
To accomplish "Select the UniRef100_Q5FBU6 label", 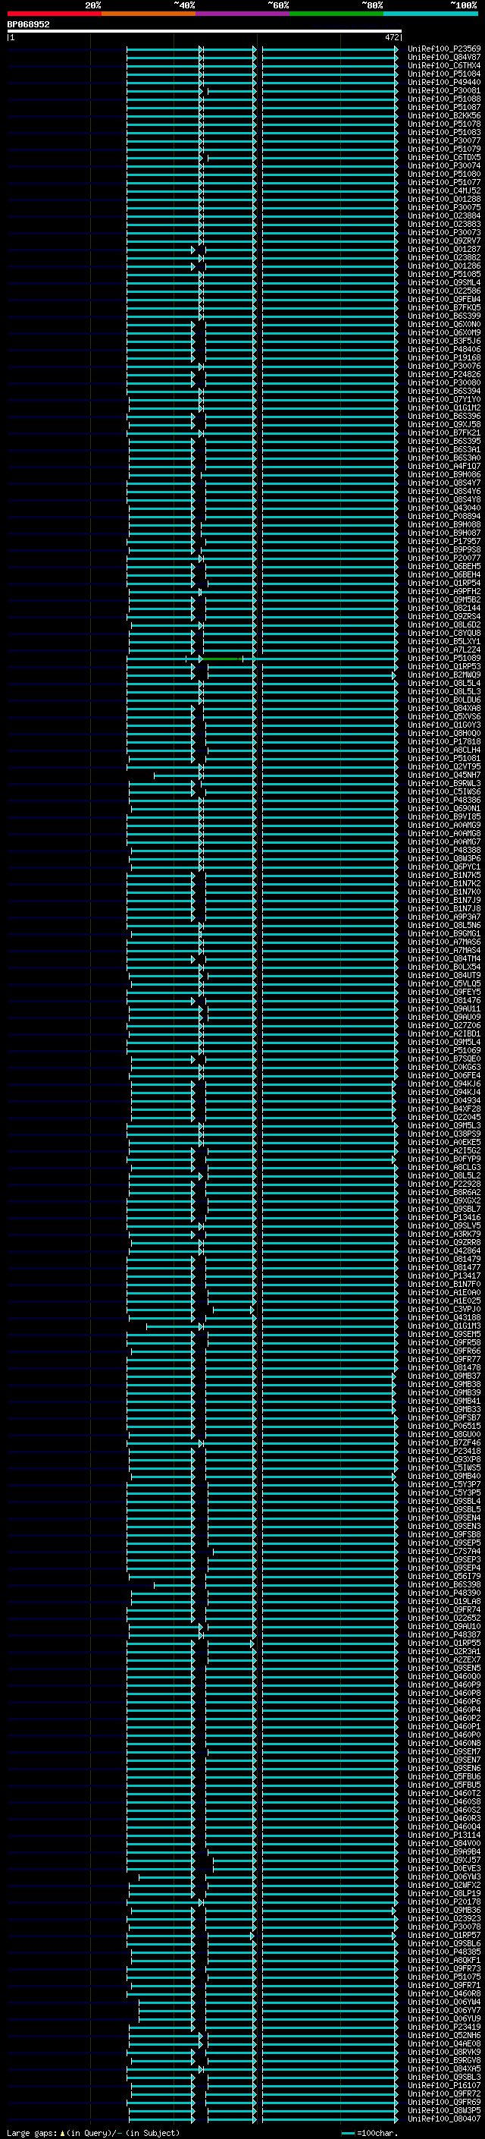I will (x=444, y=1777).
